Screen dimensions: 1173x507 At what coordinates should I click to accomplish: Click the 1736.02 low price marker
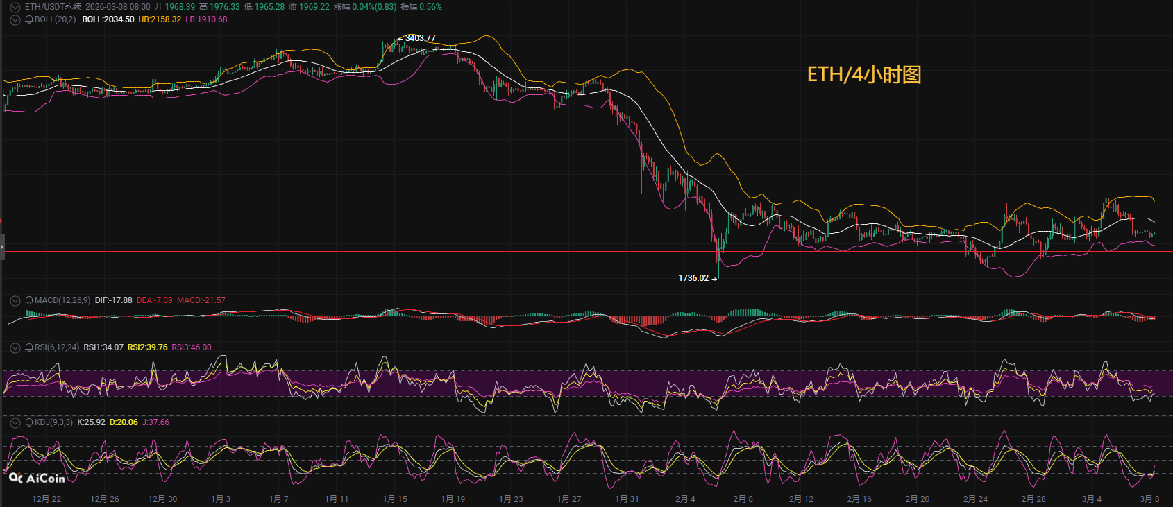693,278
